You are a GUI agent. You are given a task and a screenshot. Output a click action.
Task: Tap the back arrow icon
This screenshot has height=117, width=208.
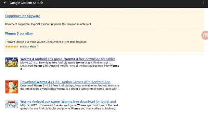coord(5,3)
